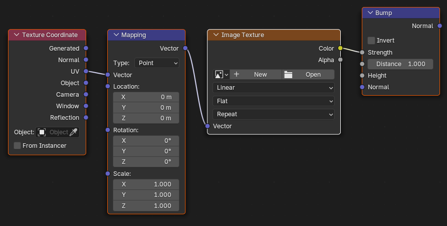This screenshot has width=447, height=226.
Task: Click the folder icon beside Open
Action: click(288, 75)
